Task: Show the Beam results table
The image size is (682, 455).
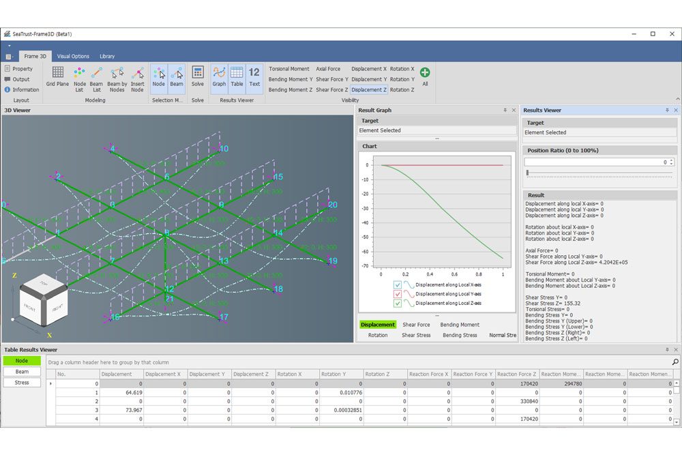Action: 22,372
